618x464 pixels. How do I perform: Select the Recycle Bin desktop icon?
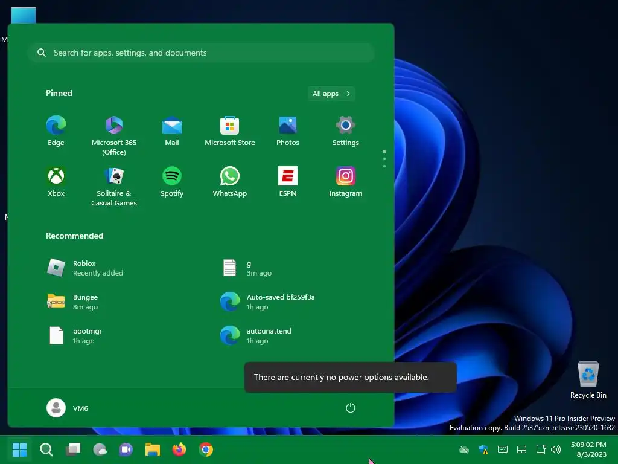588,381
